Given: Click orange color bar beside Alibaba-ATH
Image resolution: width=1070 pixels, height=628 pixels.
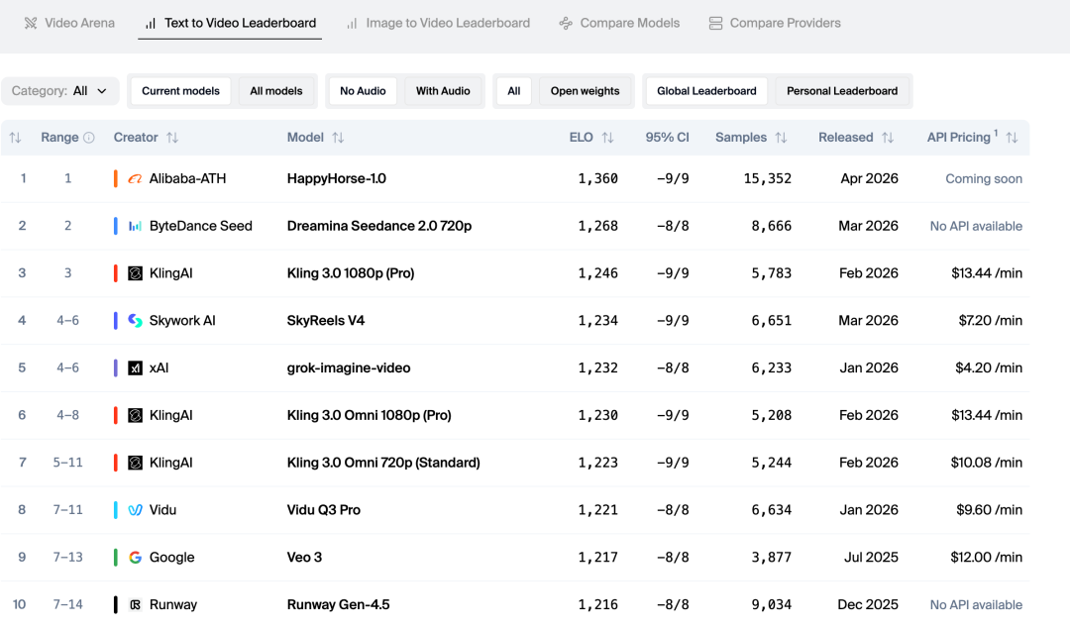Looking at the screenshot, I should pos(116,179).
